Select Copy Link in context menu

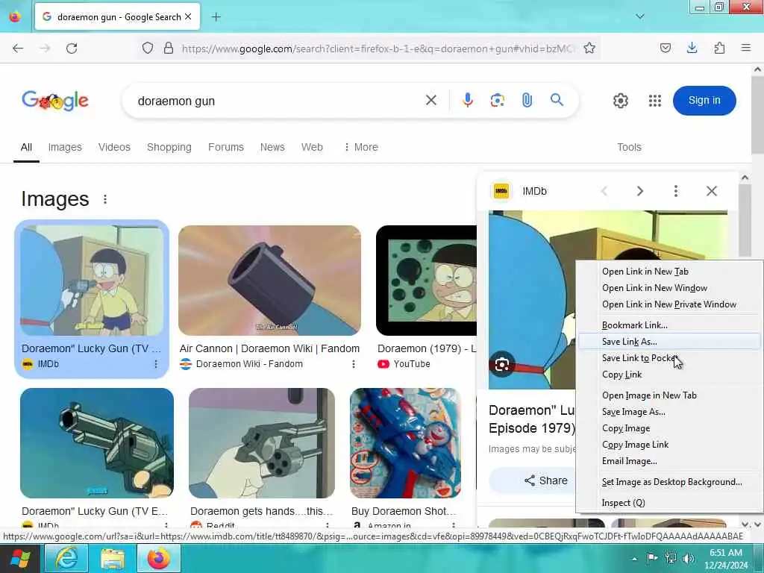pyautogui.click(x=621, y=375)
